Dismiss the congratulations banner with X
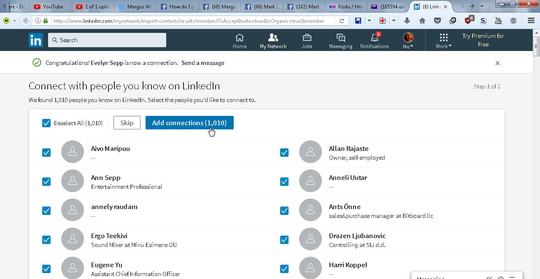The height and width of the screenshot is (279, 540). pos(497,63)
